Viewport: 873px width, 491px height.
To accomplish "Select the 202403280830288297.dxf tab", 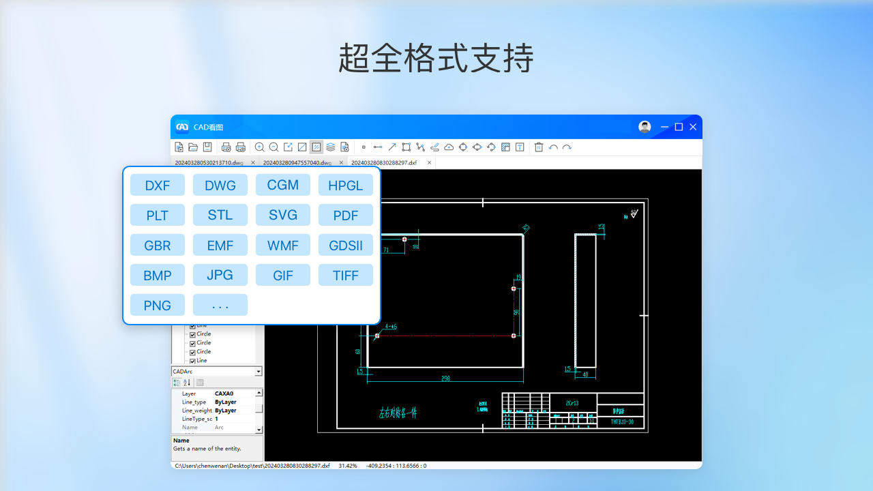I will pos(384,162).
